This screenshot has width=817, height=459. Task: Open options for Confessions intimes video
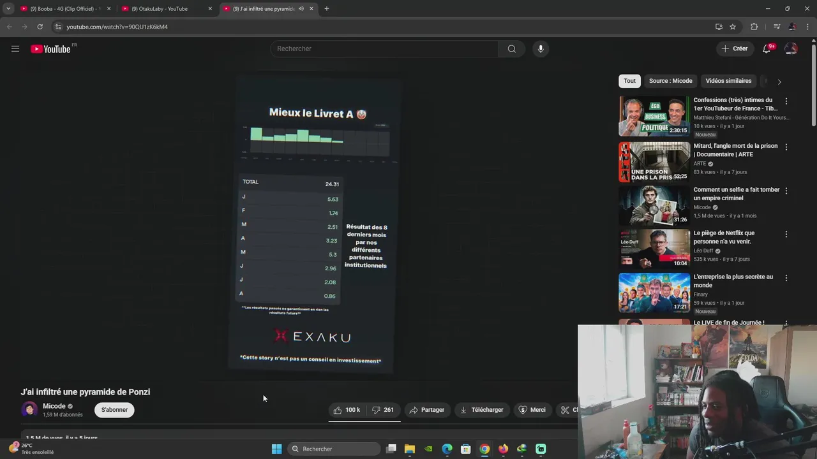point(786,101)
